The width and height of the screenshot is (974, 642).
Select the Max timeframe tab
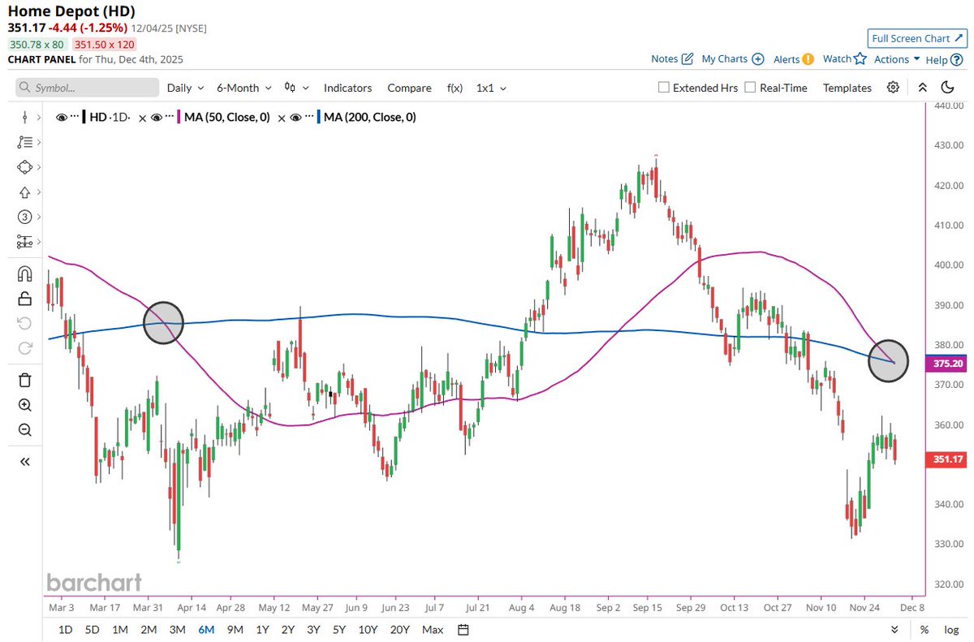432,629
